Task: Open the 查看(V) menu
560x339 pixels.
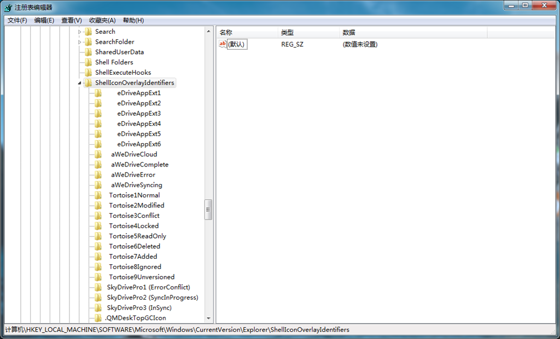Action: coord(72,20)
